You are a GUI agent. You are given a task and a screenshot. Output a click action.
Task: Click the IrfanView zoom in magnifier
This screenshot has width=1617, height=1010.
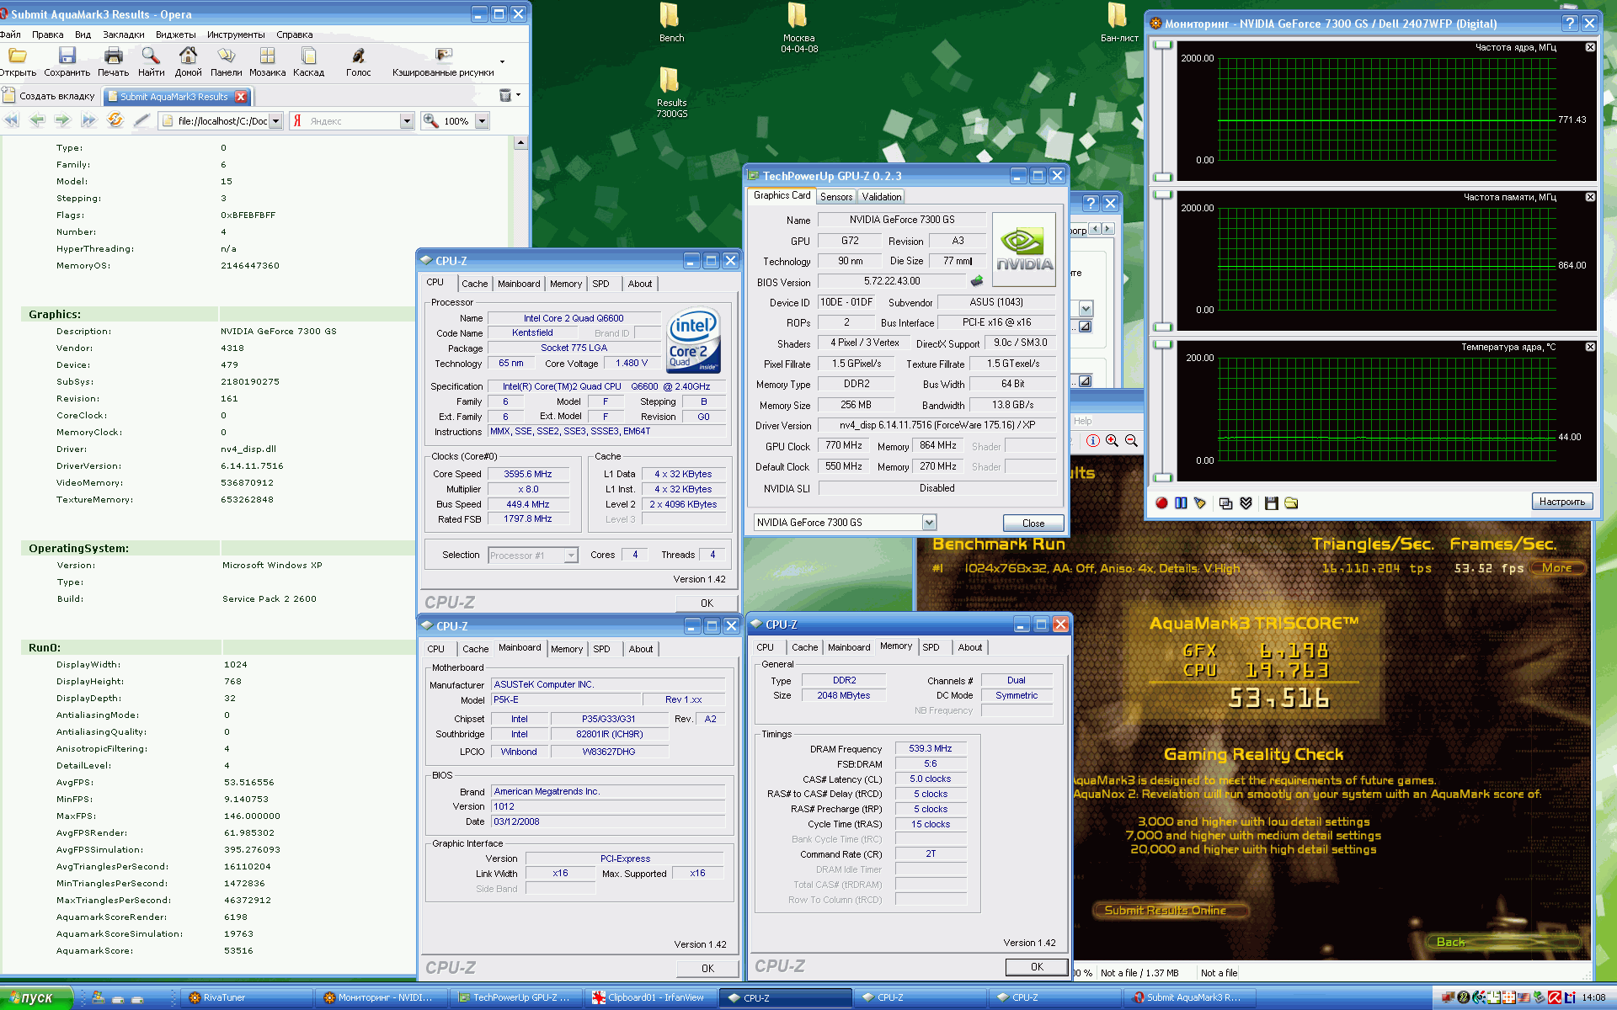tap(1112, 440)
